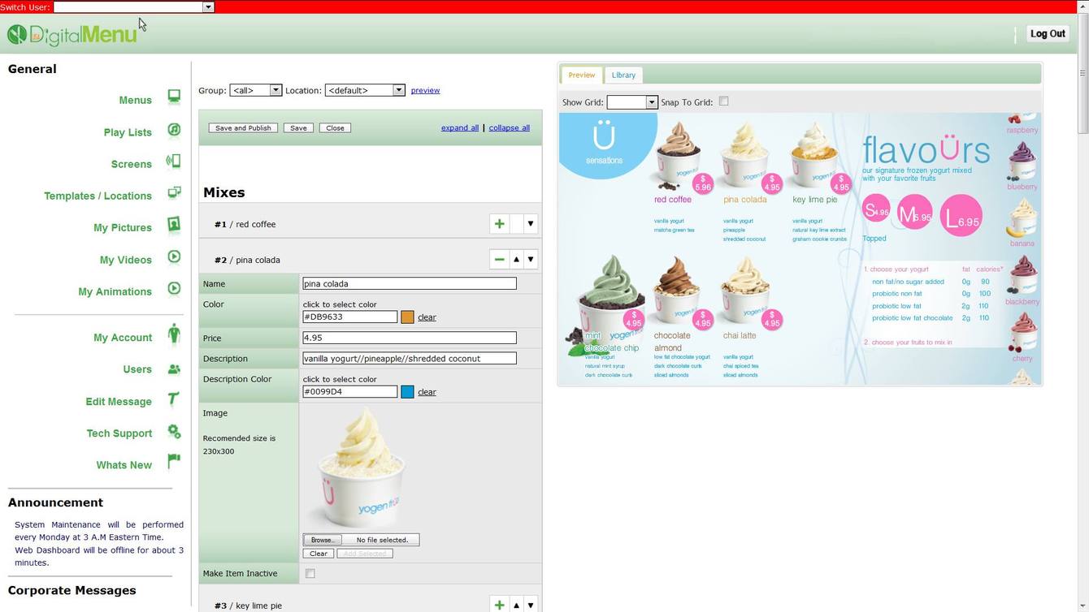
Task: Click the Whats New flag icon
Action: (174, 461)
